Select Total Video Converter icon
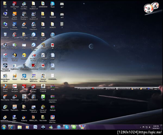 coord(34,37)
